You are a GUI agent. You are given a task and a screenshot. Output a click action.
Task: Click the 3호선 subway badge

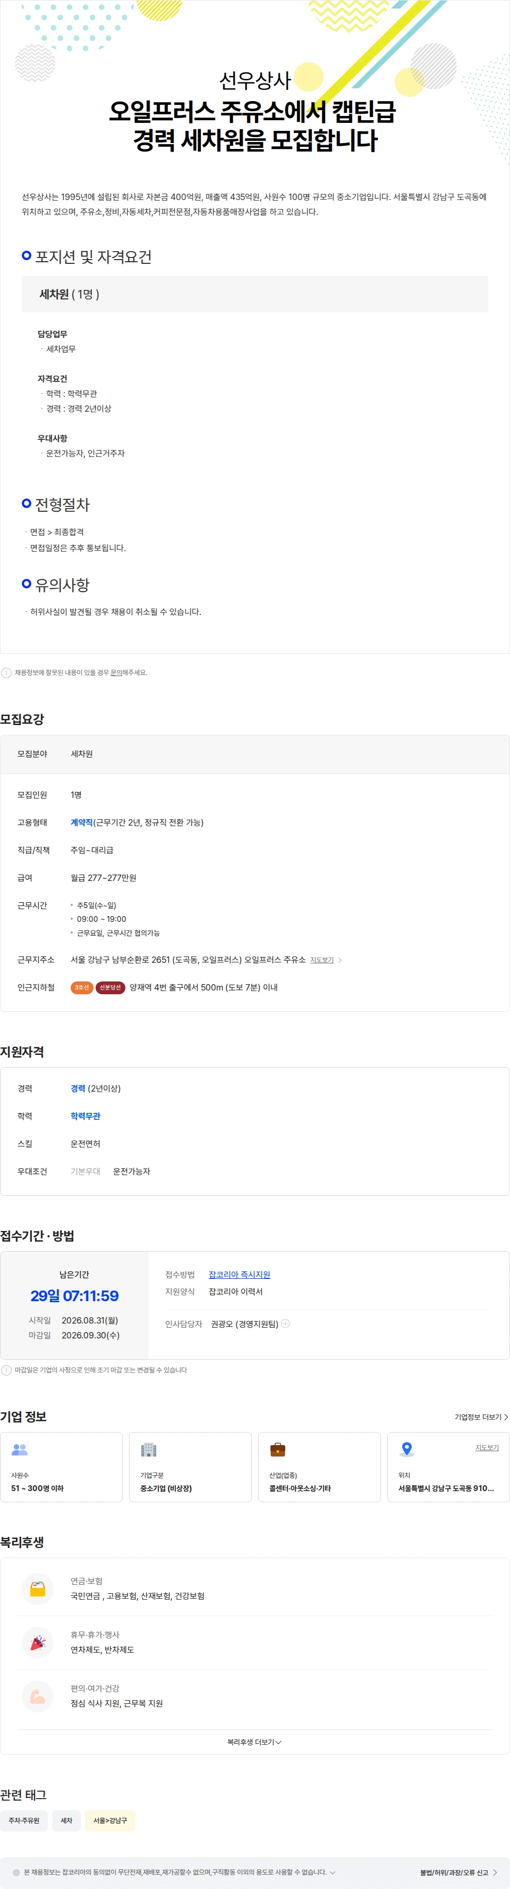click(81, 988)
